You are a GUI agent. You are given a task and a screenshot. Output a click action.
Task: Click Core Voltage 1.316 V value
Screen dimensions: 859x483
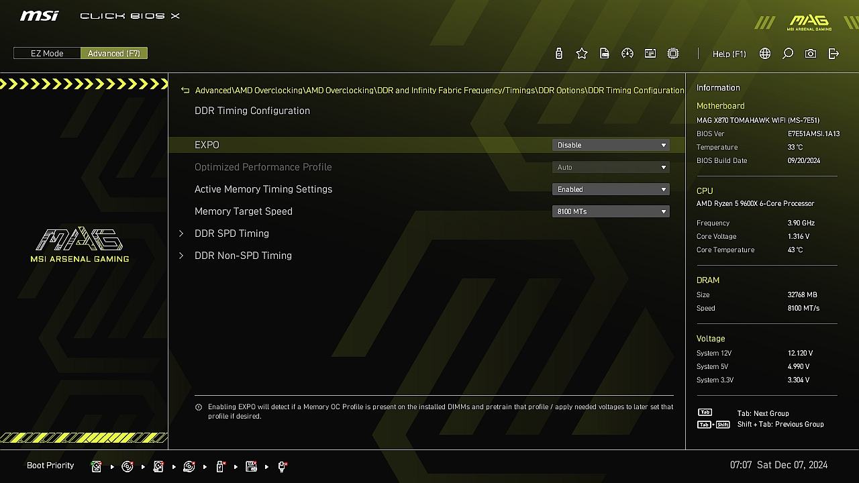(x=799, y=236)
